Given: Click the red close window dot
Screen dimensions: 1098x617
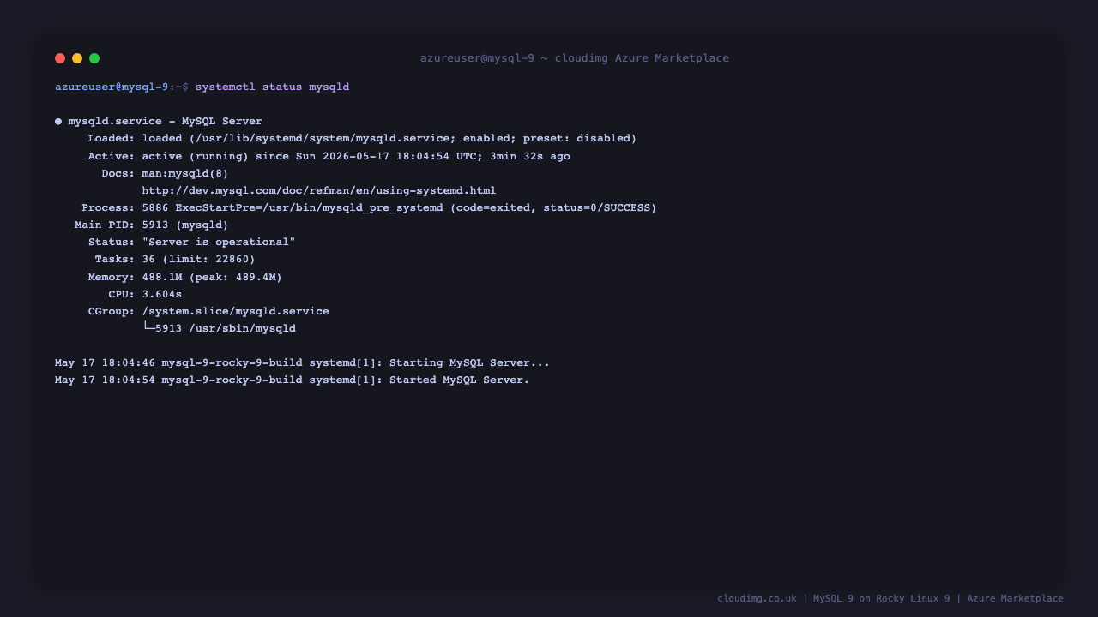Looking at the screenshot, I should (60, 58).
